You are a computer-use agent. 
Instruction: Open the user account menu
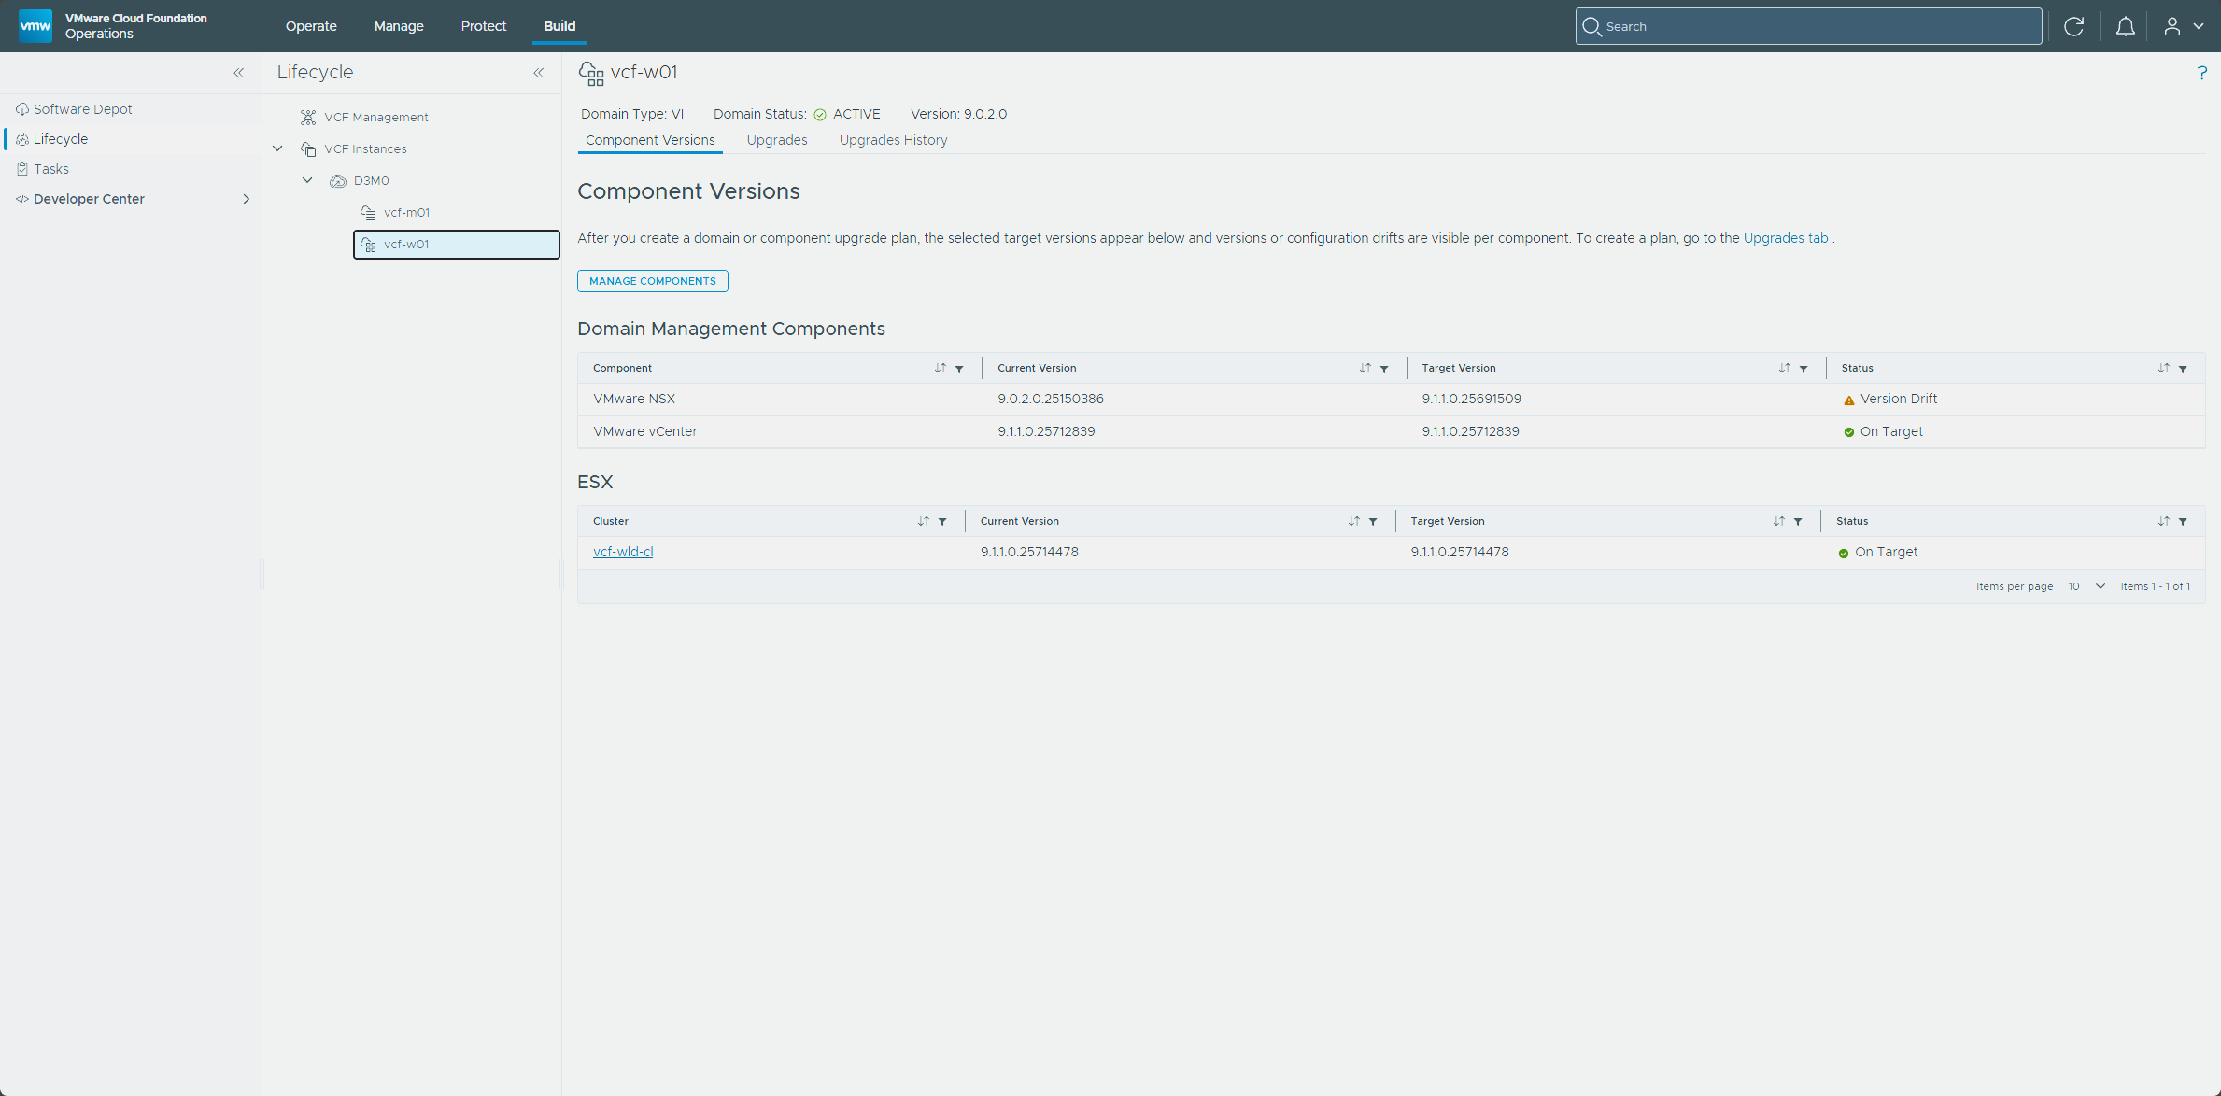(x=2184, y=26)
